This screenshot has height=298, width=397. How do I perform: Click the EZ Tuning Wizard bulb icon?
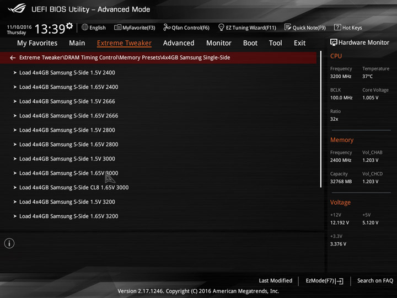[x=221, y=27]
